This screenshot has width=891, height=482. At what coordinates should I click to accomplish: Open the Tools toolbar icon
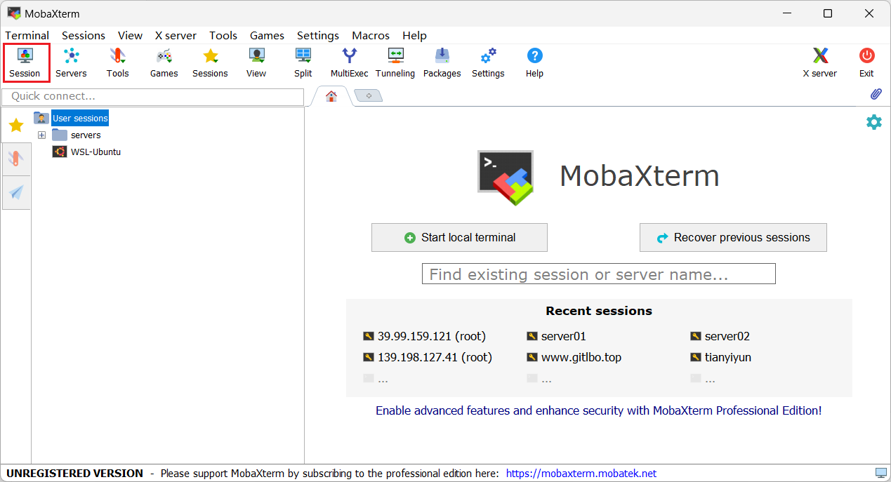coord(117,62)
